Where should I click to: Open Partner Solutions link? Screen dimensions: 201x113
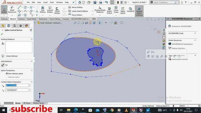coord(178,48)
